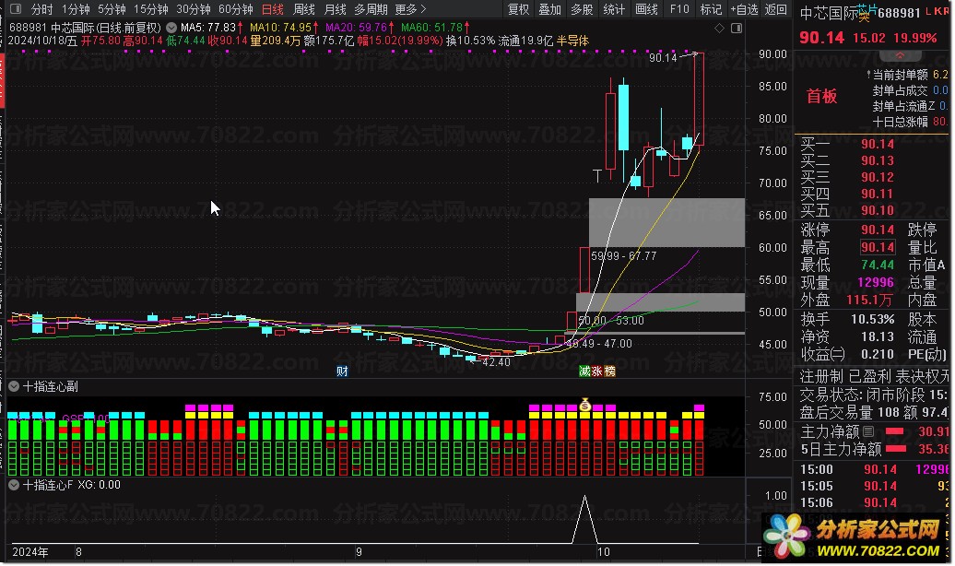Open the 十指连心F indicator dropdown
This screenshot has width=955, height=566.
pos(14,485)
